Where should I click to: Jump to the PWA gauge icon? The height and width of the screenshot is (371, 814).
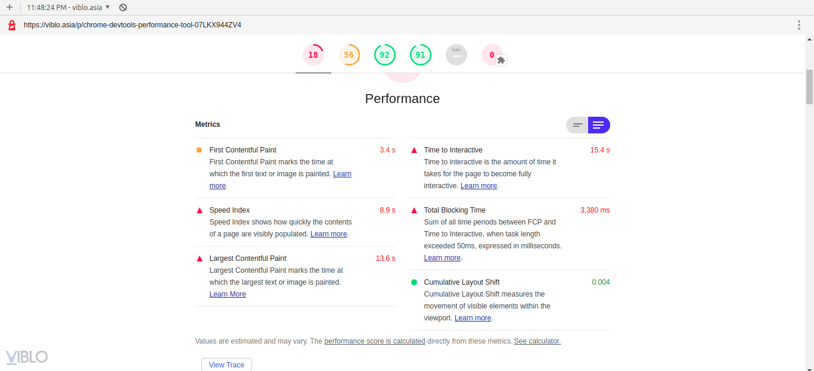coord(456,55)
